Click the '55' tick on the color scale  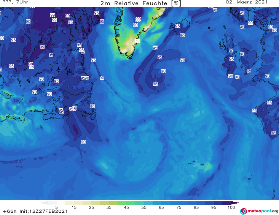(144, 207)
